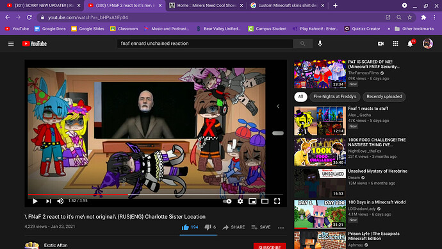442x249 pixels.
Task: Open the YouTube apps grid icon
Action: tap(395, 44)
